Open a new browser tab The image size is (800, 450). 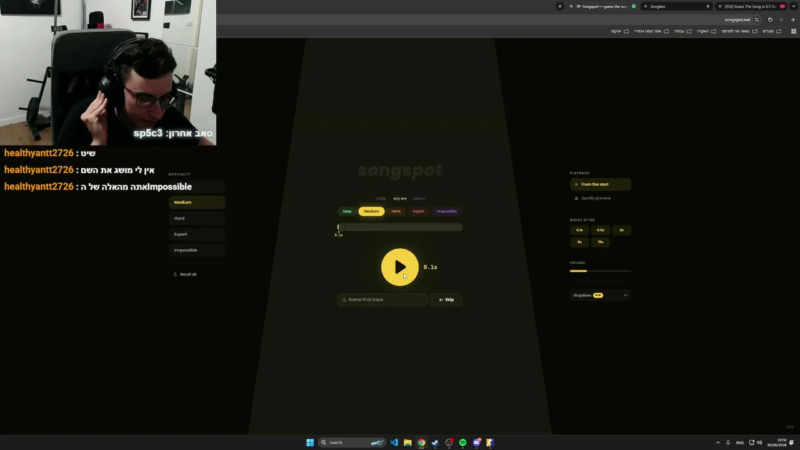[x=560, y=6]
